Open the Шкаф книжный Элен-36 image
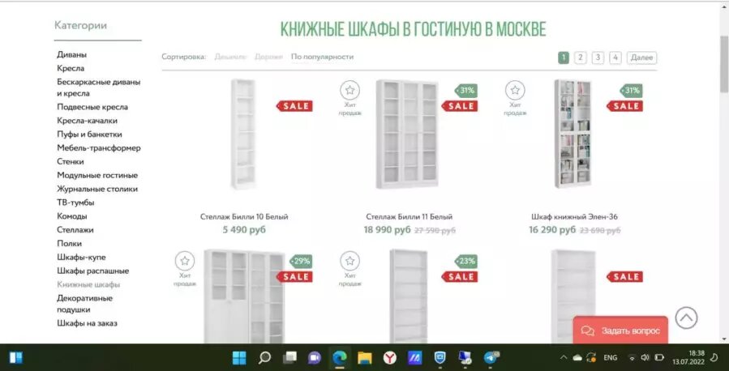The height and width of the screenshot is (371, 729). pos(572,134)
